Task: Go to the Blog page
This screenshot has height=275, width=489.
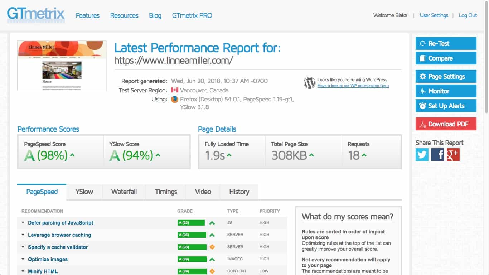Action: click(155, 15)
